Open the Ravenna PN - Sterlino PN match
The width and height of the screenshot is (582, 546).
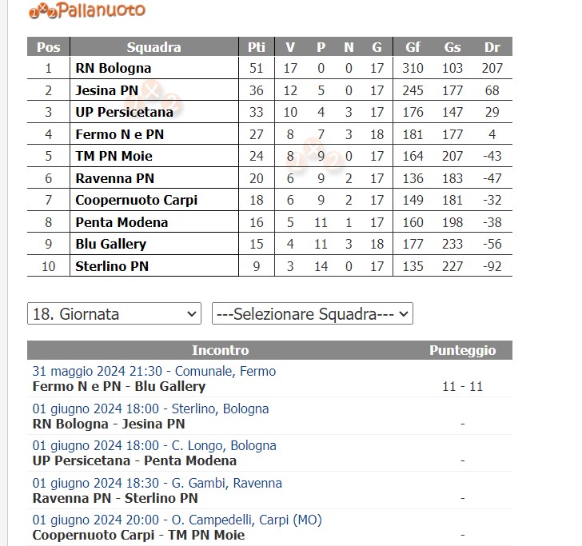[x=115, y=498]
